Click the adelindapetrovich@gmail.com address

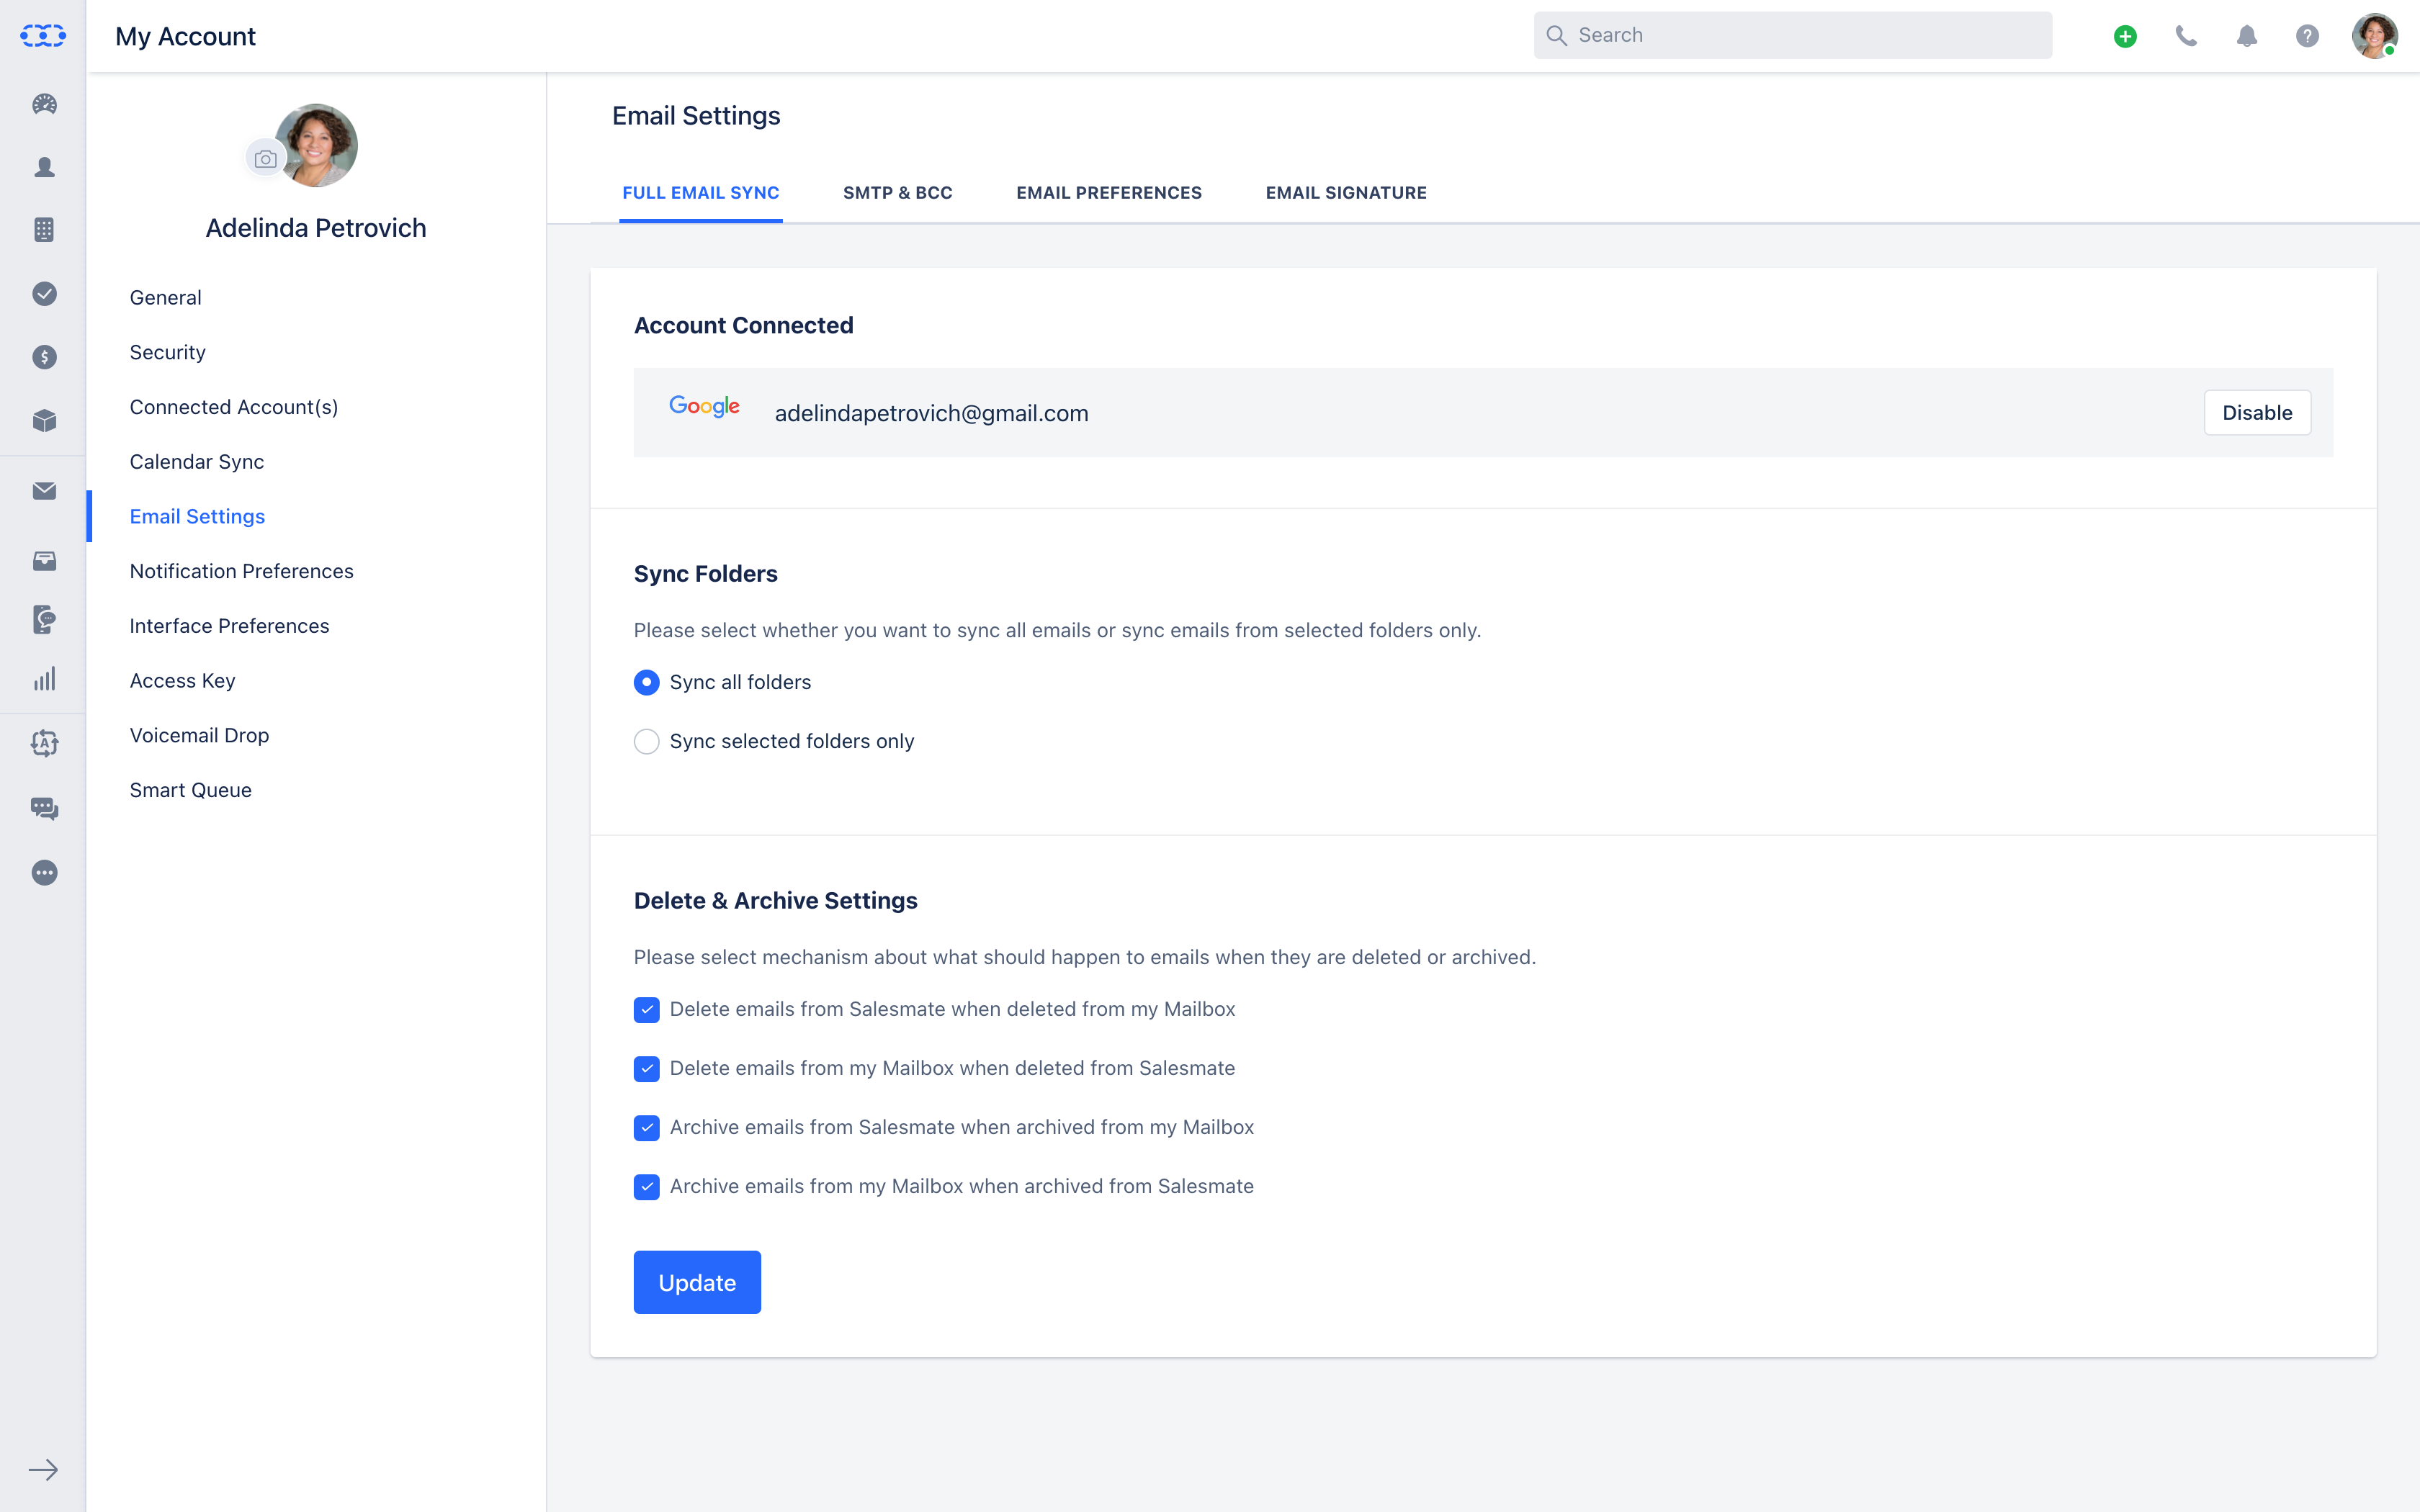coord(931,413)
